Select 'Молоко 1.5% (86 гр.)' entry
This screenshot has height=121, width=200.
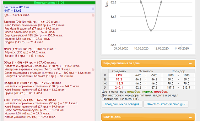pyautogui.click(x=27, y=39)
